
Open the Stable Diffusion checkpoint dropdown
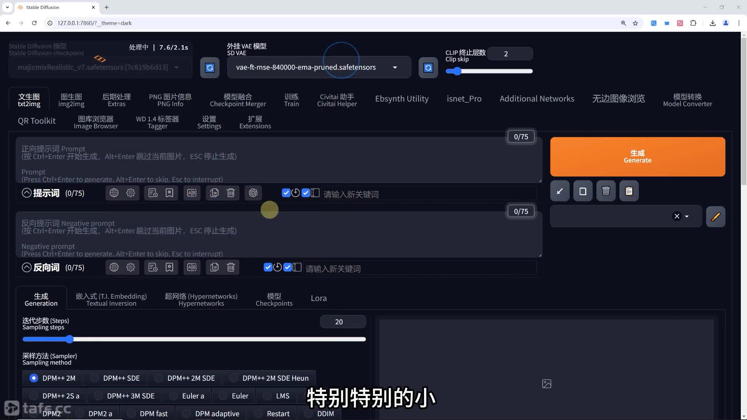click(100, 67)
